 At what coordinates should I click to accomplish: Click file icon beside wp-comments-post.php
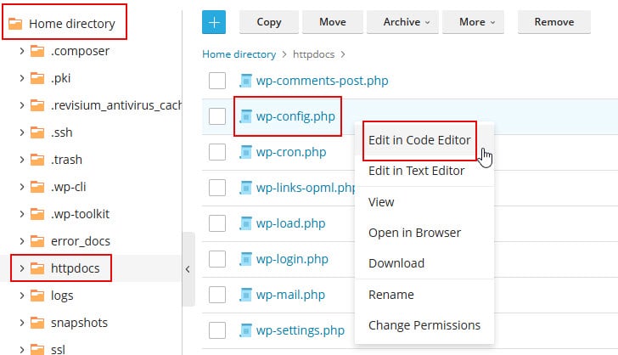coord(245,81)
